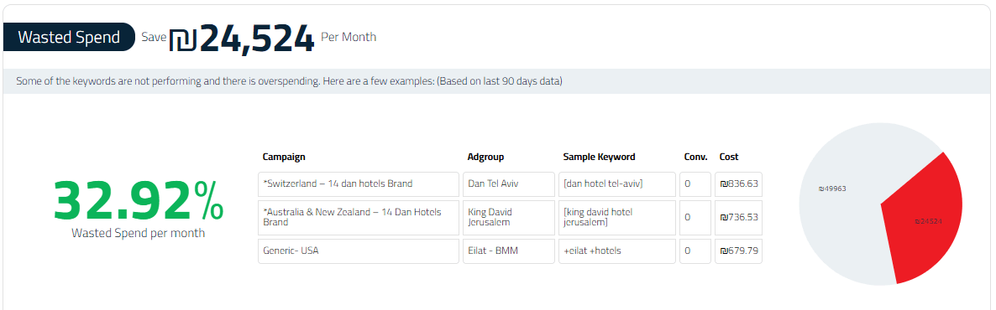Click the Cost column header

click(x=729, y=157)
